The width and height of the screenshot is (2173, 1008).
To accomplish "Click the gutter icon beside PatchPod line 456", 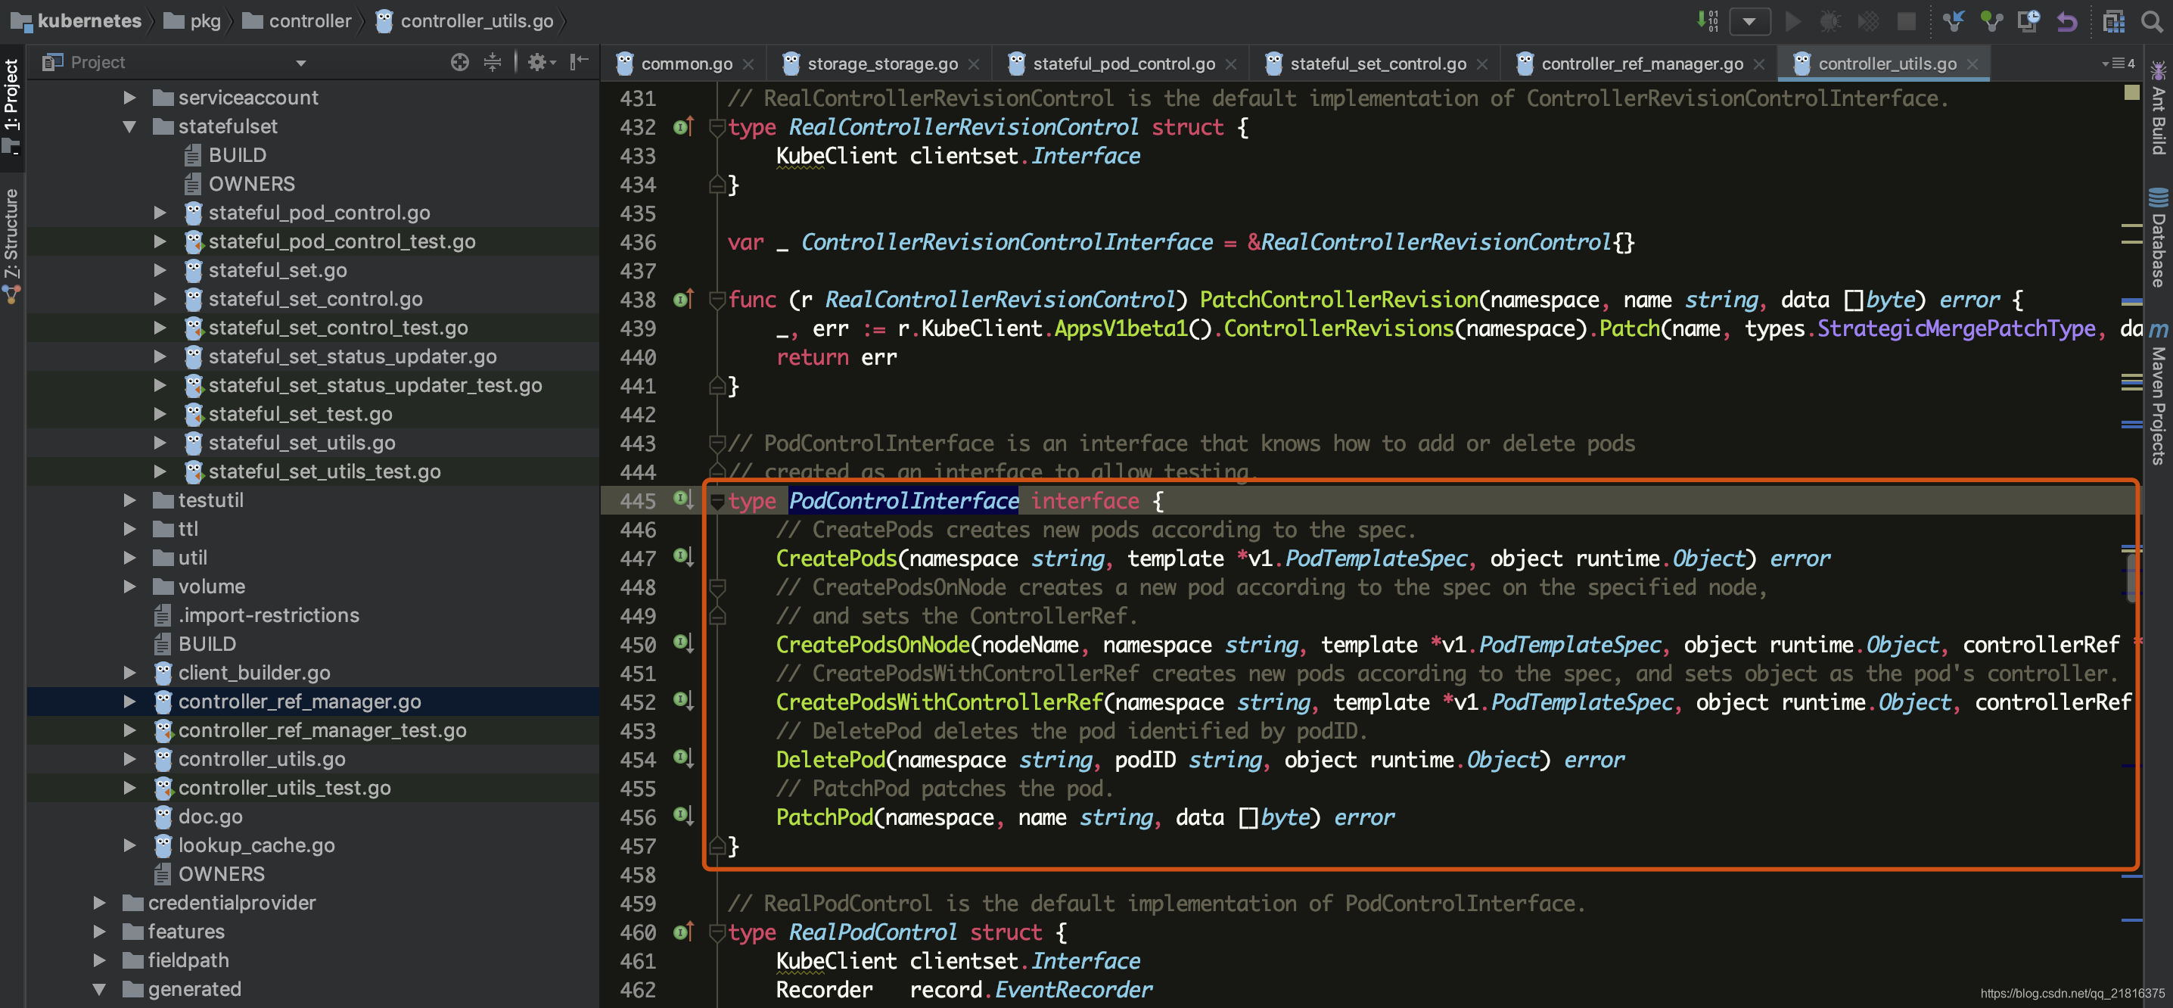I will click(683, 816).
